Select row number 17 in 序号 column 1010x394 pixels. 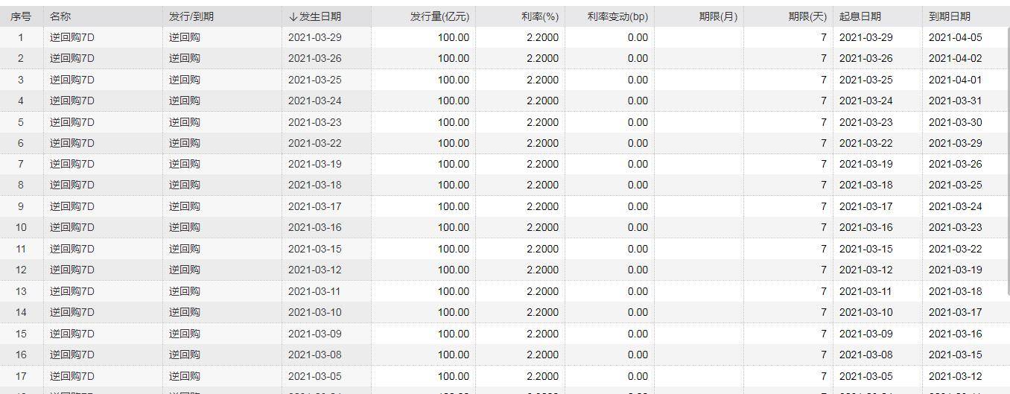click(21, 376)
